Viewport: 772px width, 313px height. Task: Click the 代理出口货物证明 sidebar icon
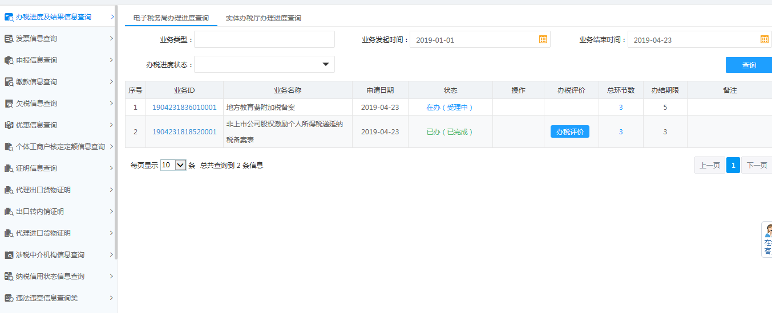[x=9, y=190]
